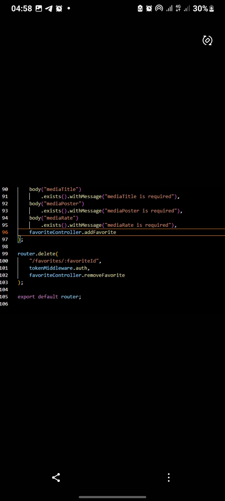Click the "/favorites/:favoriteId" route string
This screenshot has width=225, height=501.
click(x=64, y=261)
